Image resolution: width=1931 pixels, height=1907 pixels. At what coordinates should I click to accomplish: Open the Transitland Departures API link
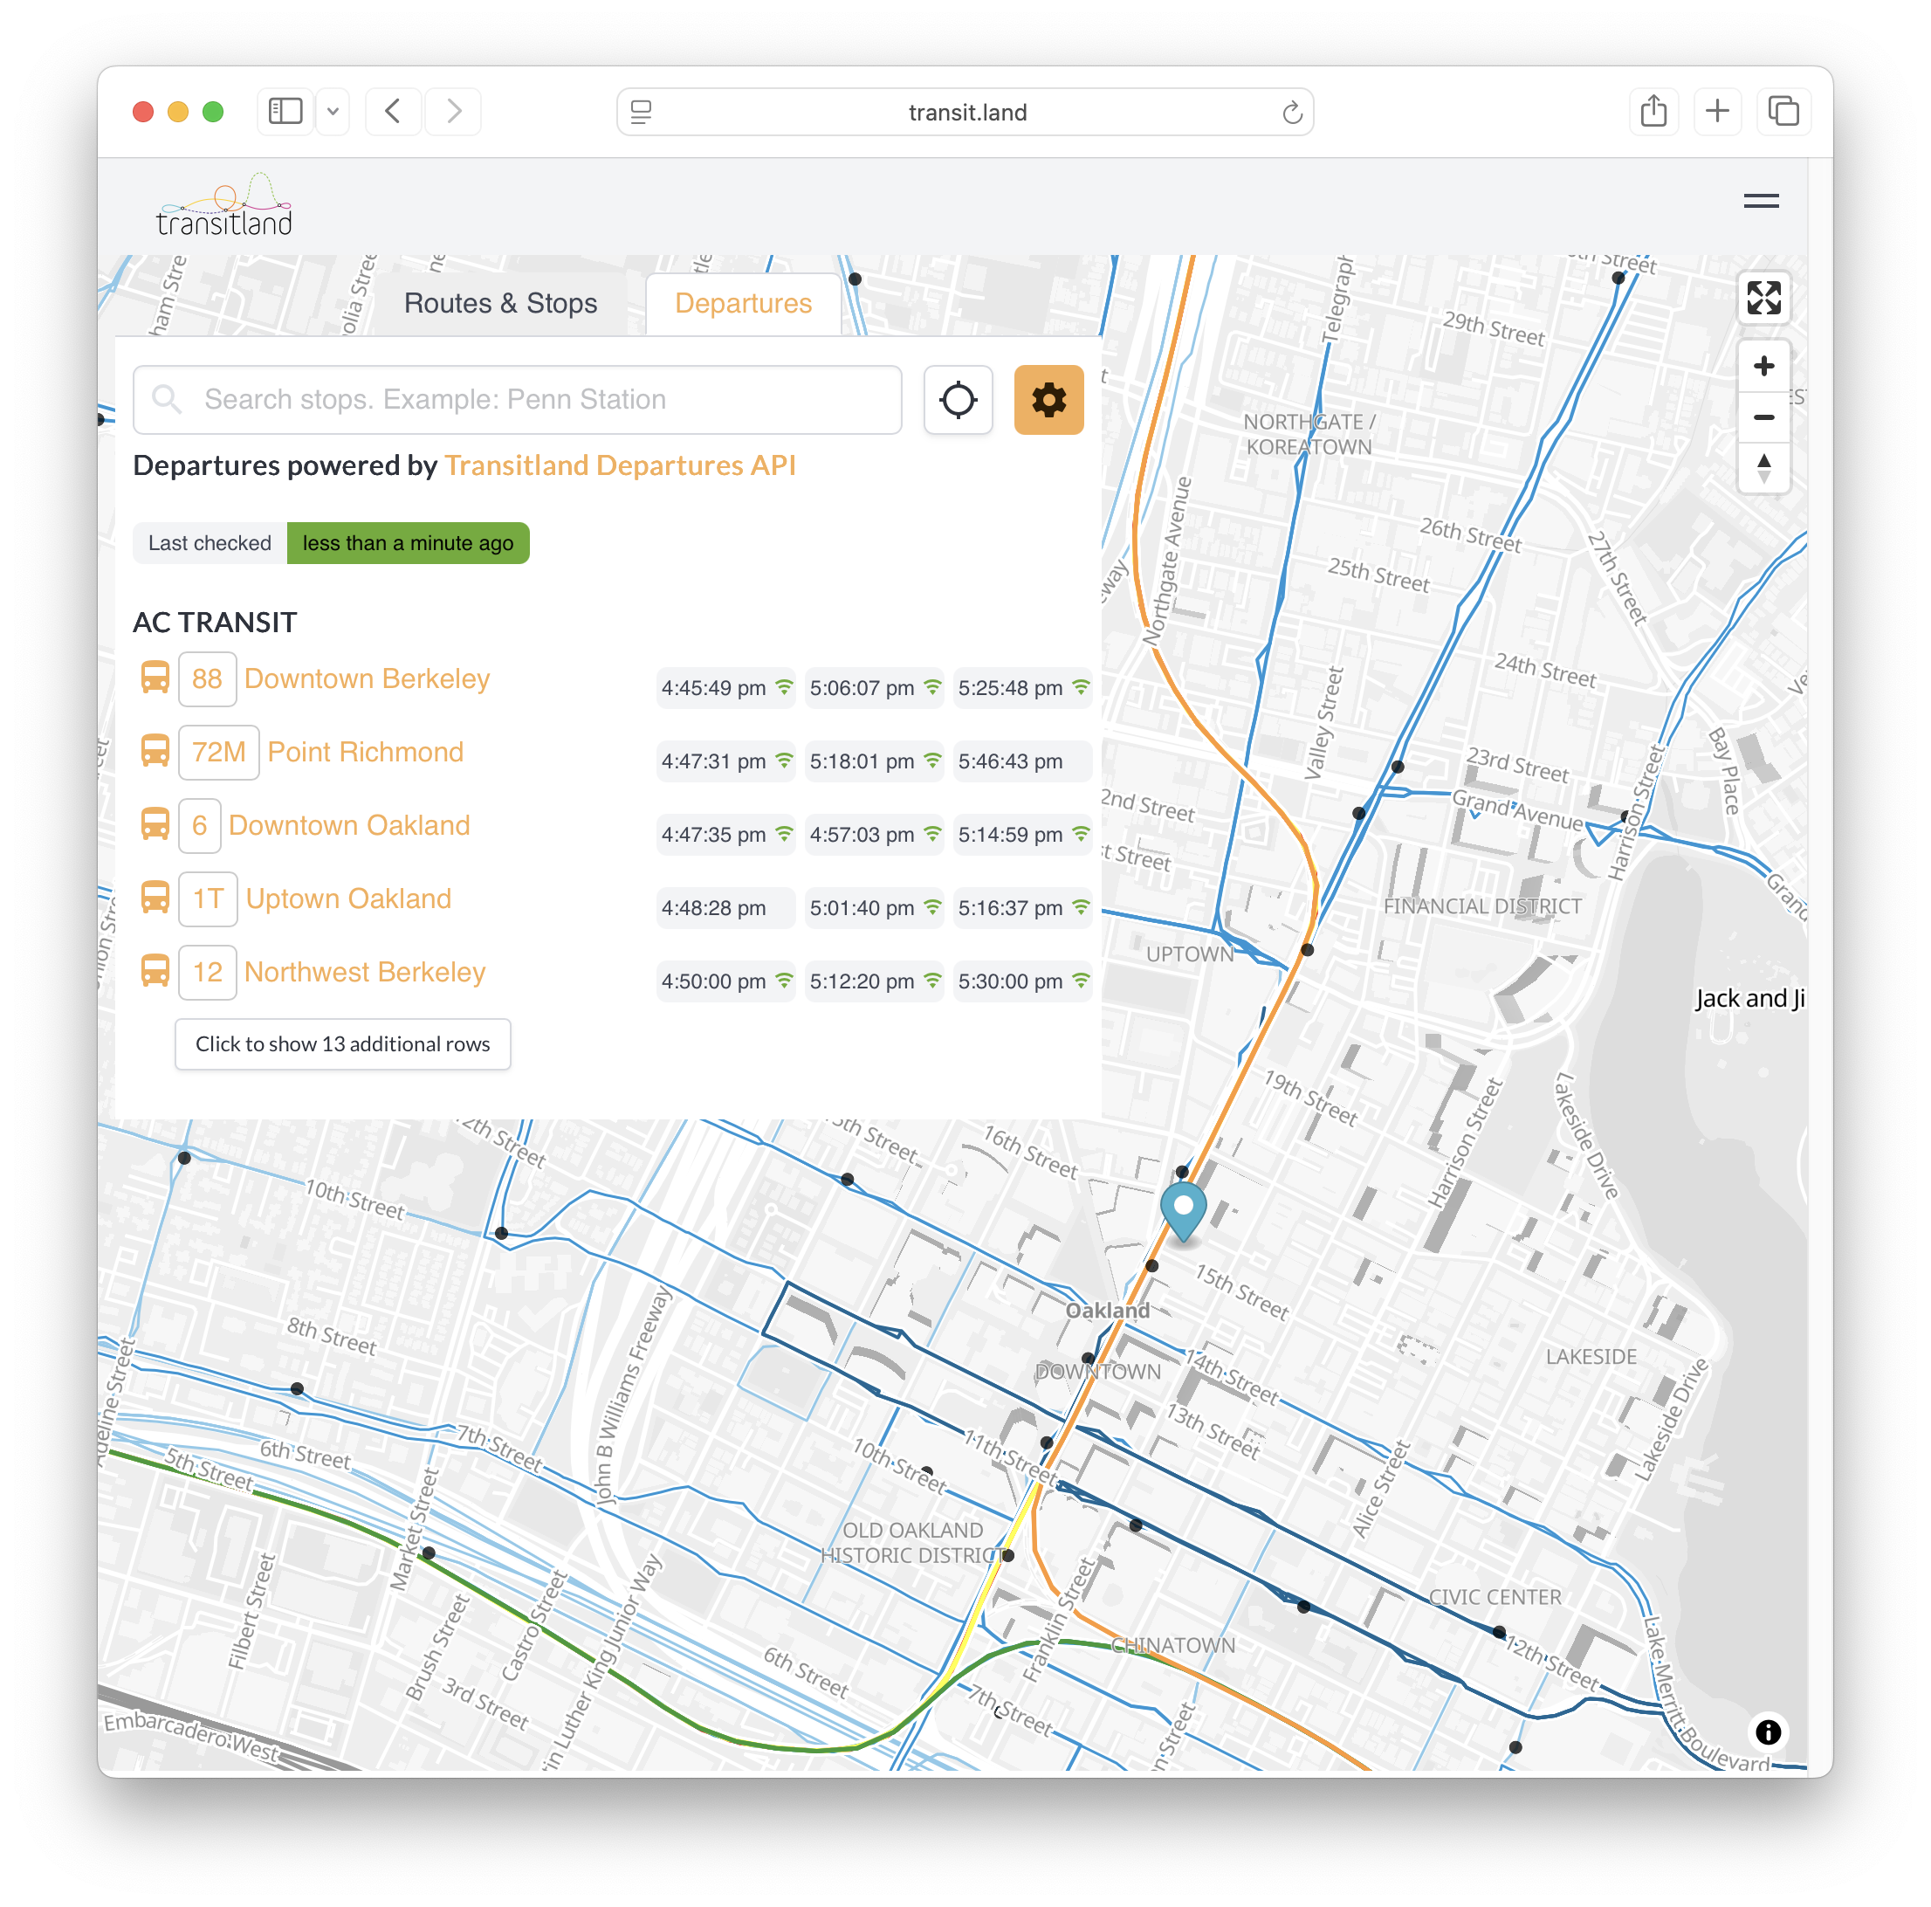[x=621, y=465]
